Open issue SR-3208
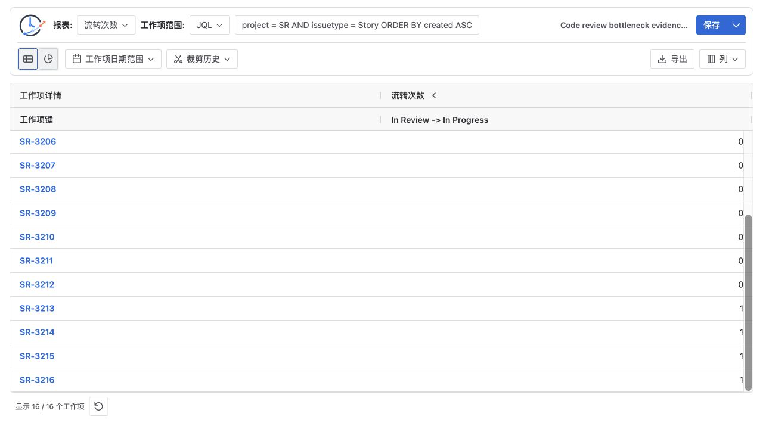Image resolution: width=763 pixels, height=429 pixels. tap(38, 189)
